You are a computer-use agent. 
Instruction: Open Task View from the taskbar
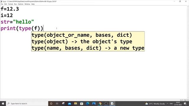click(57, 103)
